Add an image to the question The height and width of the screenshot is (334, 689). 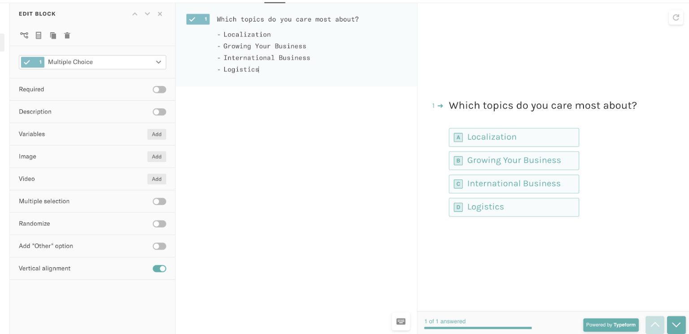(x=157, y=156)
